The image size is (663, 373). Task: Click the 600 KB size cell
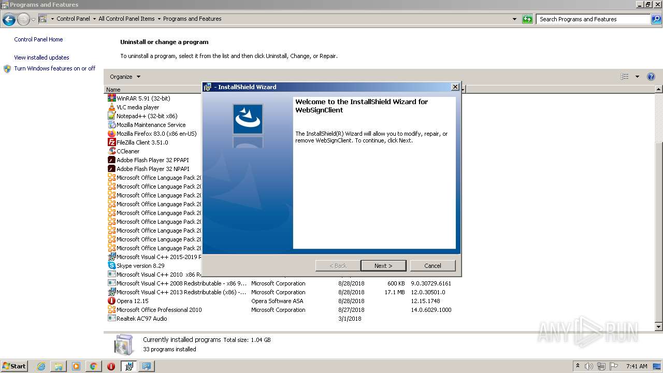396,283
